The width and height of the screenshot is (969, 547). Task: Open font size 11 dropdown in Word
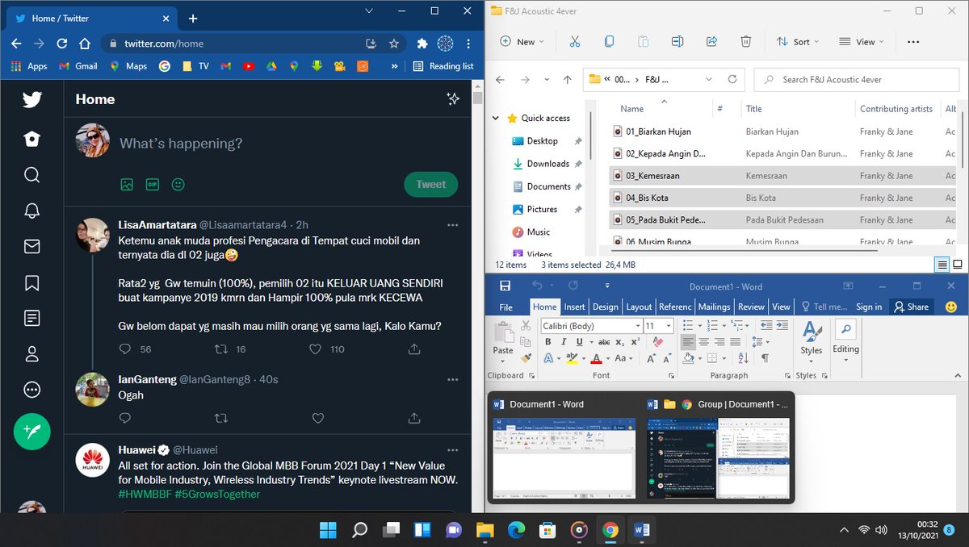point(669,326)
